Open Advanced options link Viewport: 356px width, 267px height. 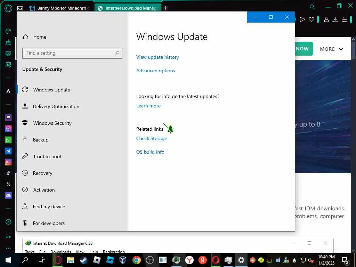pyautogui.click(x=155, y=71)
